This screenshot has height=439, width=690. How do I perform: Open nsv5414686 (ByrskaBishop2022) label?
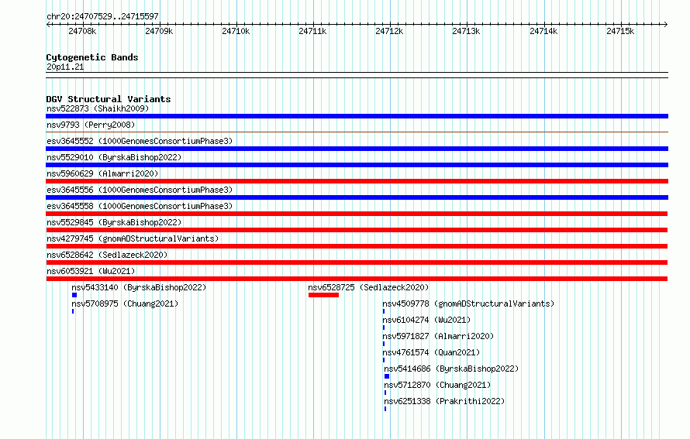coord(451,369)
